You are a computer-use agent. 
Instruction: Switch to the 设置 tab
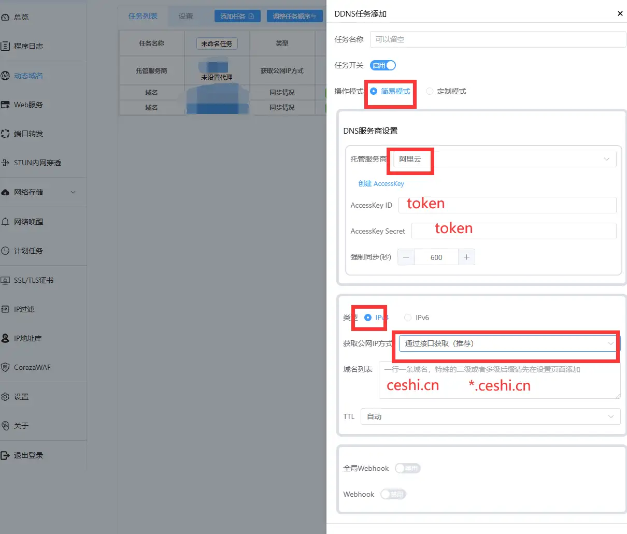tap(186, 16)
